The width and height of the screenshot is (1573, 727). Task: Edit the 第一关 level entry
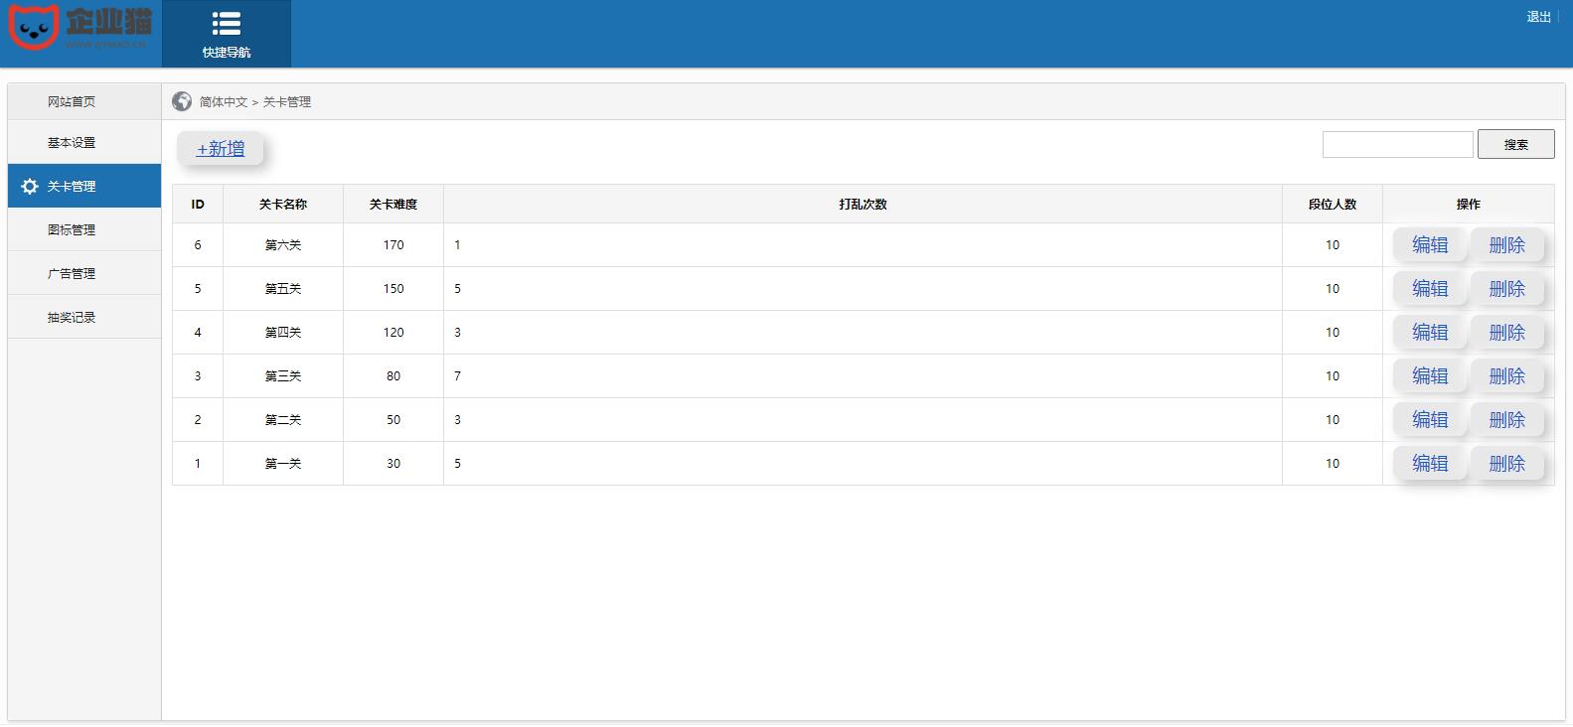pos(1429,464)
